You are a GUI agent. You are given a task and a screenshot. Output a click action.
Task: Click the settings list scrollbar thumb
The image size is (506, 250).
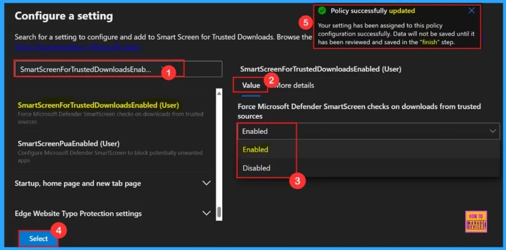point(219,212)
